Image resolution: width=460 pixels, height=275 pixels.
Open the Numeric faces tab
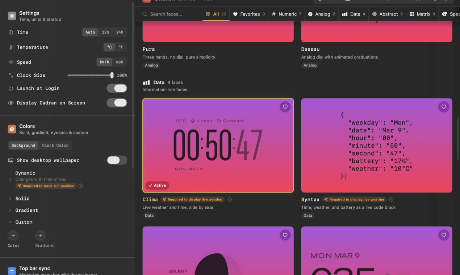[287, 14]
